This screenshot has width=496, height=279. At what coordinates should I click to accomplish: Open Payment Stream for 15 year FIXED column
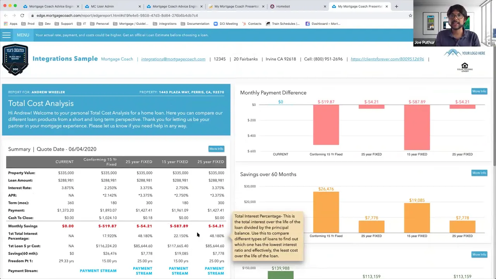179,271
